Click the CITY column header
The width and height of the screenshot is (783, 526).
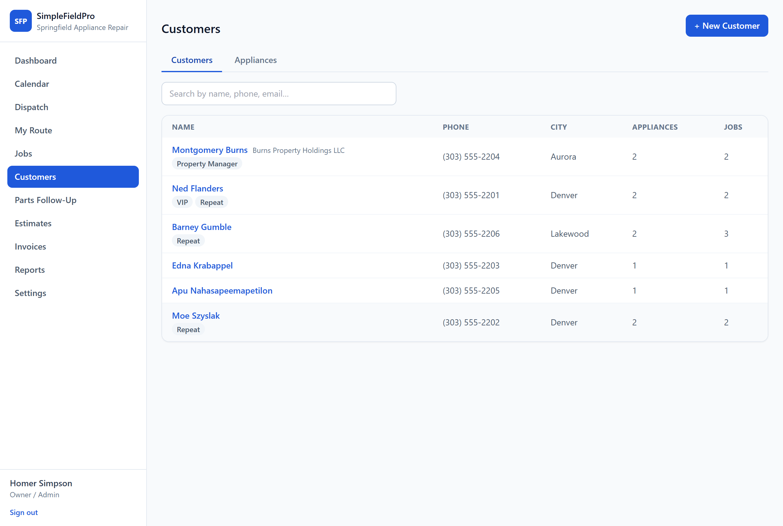click(558, 127)
